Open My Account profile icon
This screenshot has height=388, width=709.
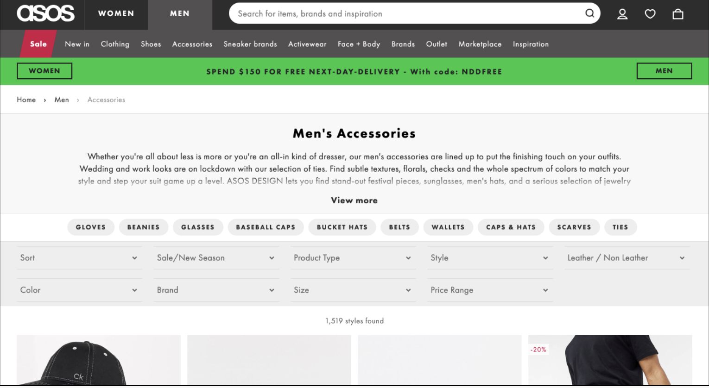[622, 14]
